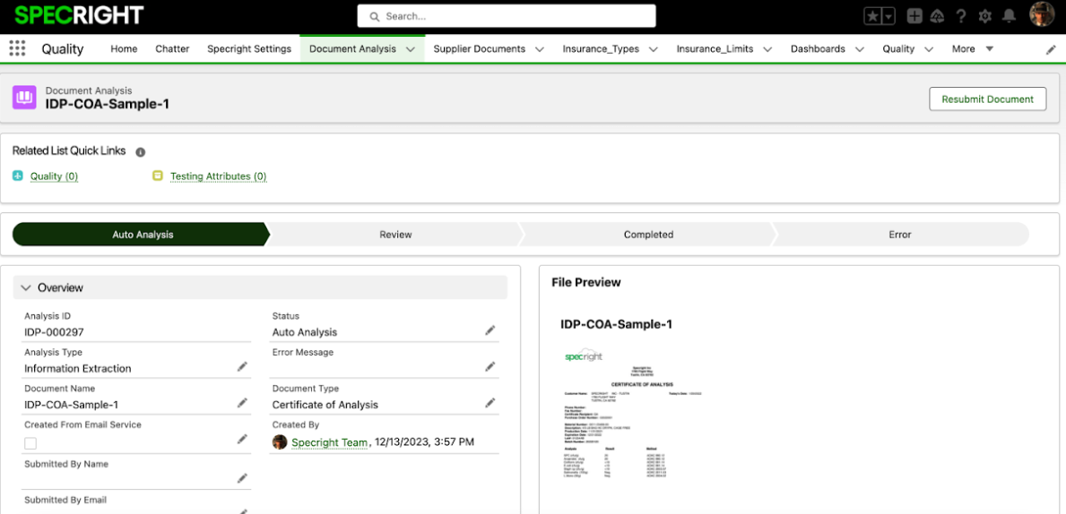The width and height of the screenshot is (1066, 514).
Task: Open the Insurance_Types tab dropdown chevron
Action: point(654,49)
